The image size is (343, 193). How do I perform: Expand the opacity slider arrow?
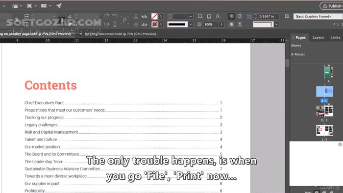click(221, 24)
